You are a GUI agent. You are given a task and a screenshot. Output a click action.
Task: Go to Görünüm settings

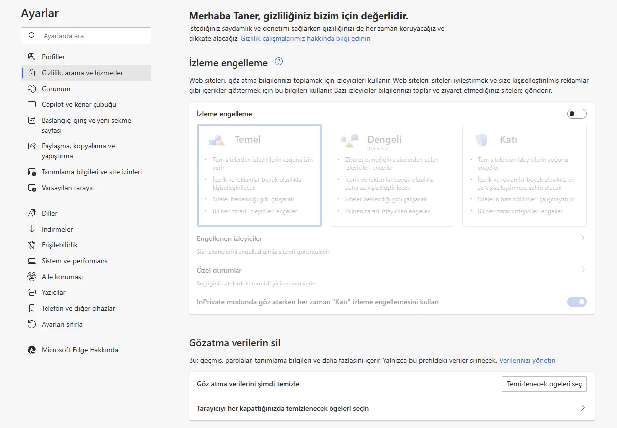pyautogui.click(x=87, y=89)
